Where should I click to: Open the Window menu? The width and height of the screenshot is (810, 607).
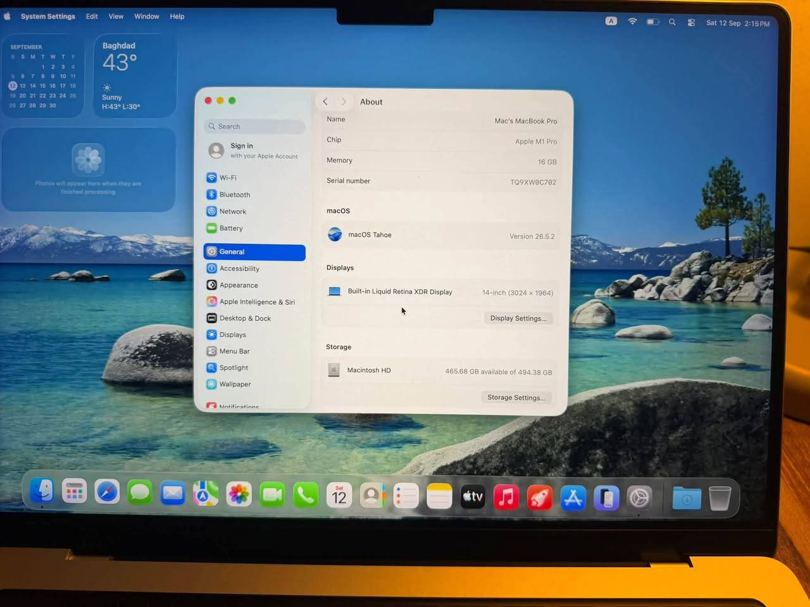pos(147,16)
